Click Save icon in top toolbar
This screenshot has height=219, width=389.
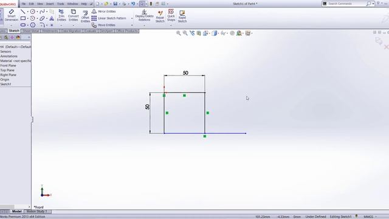pyautogui.click(x=115, y=4)
